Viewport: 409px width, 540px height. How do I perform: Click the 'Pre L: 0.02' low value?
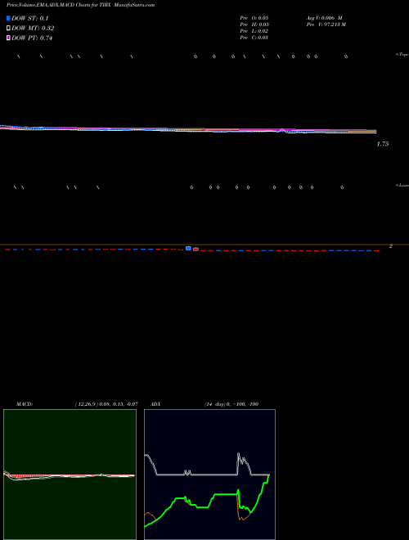coord(254,31)
